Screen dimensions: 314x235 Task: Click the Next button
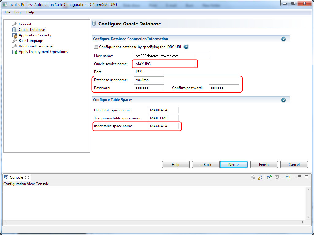coord(234,164)
